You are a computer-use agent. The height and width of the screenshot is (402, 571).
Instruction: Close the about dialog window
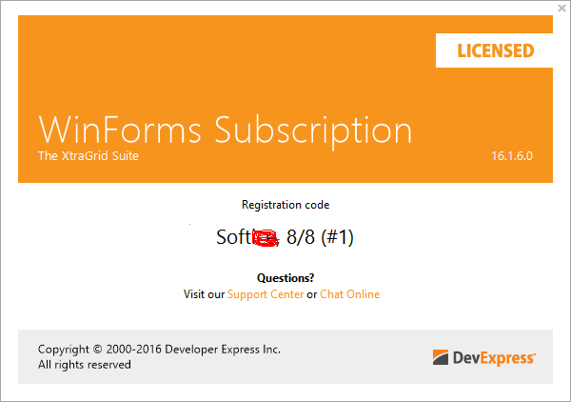pyautogui.click(x=561, y=9)
